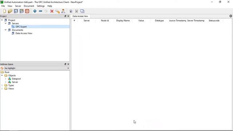Sort by Server column header
233x131 pixels.
pos(87,20)
